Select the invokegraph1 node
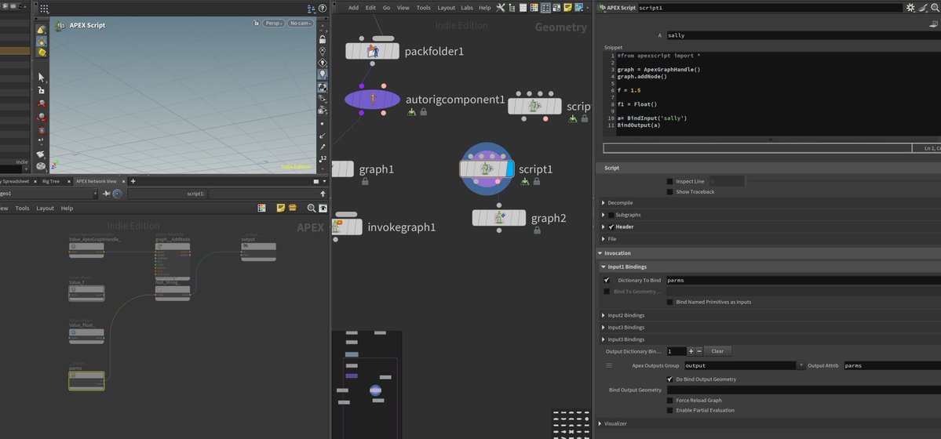 click(x=347, y=227)
